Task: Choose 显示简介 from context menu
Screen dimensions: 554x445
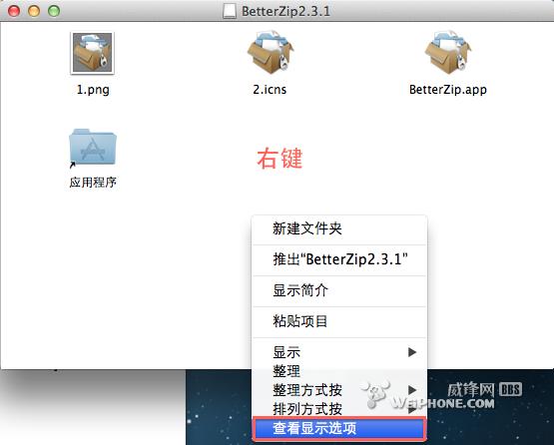Action: pos(339,290)
